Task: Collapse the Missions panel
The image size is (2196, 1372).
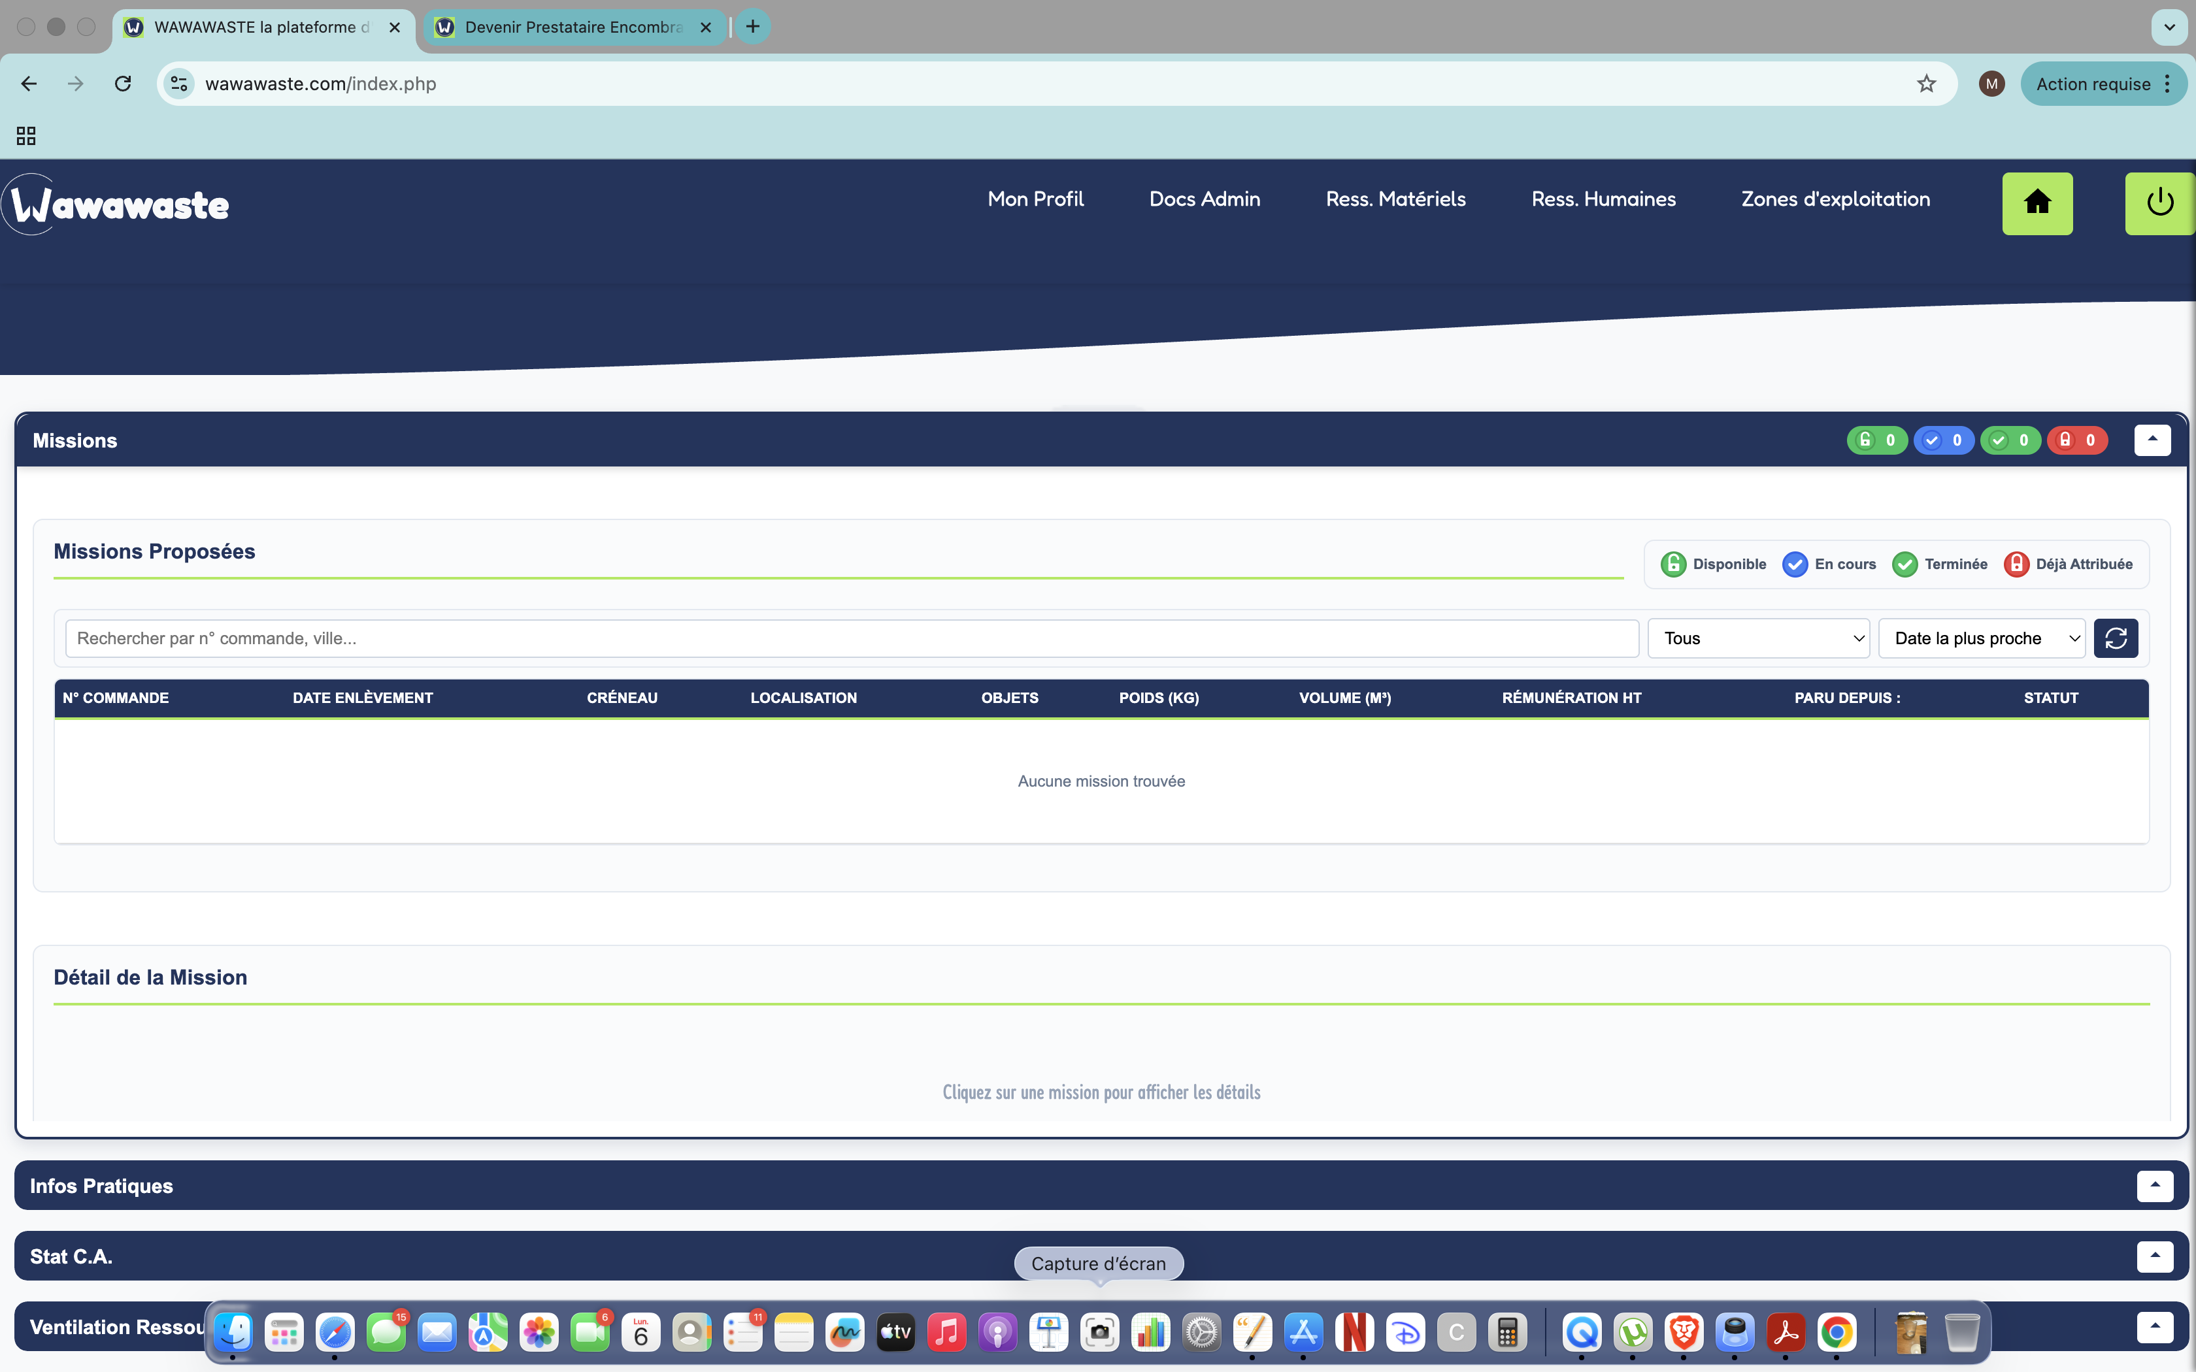Action: pos(2152,440)
